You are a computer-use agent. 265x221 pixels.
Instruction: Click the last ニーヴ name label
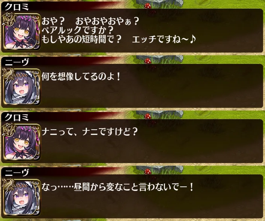[17, 173]
